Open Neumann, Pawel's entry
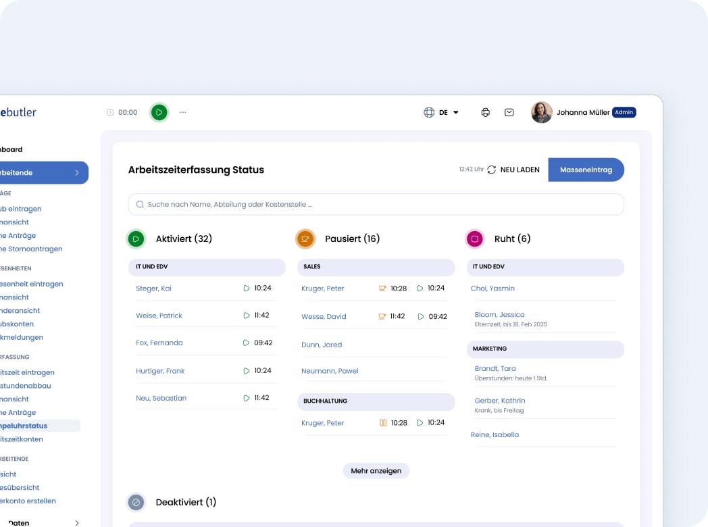The width and height of the screenshot is (708, 527). 330,371
